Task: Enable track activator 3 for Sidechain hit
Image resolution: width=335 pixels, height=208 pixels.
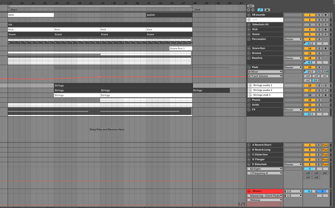Action: [x=310, y=25]
